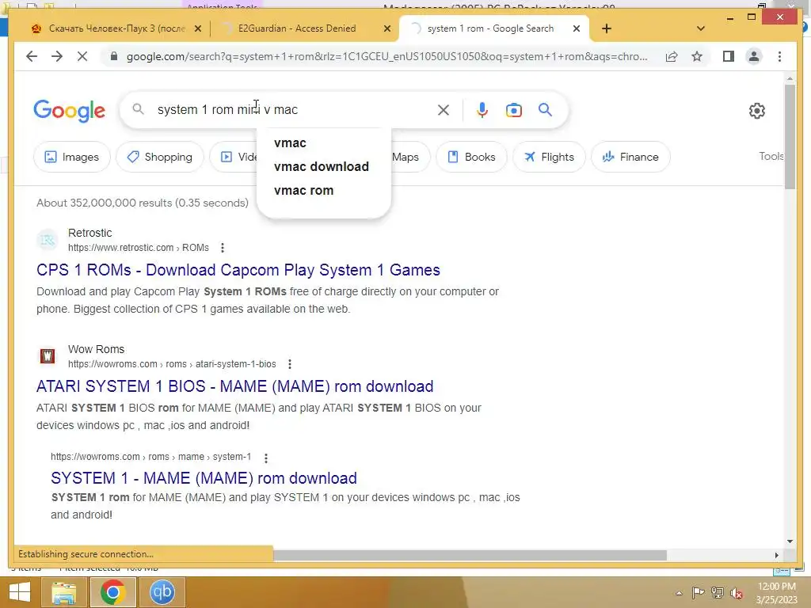Click the wowroms atari-system-1-bios URL

tap(172, 364)
